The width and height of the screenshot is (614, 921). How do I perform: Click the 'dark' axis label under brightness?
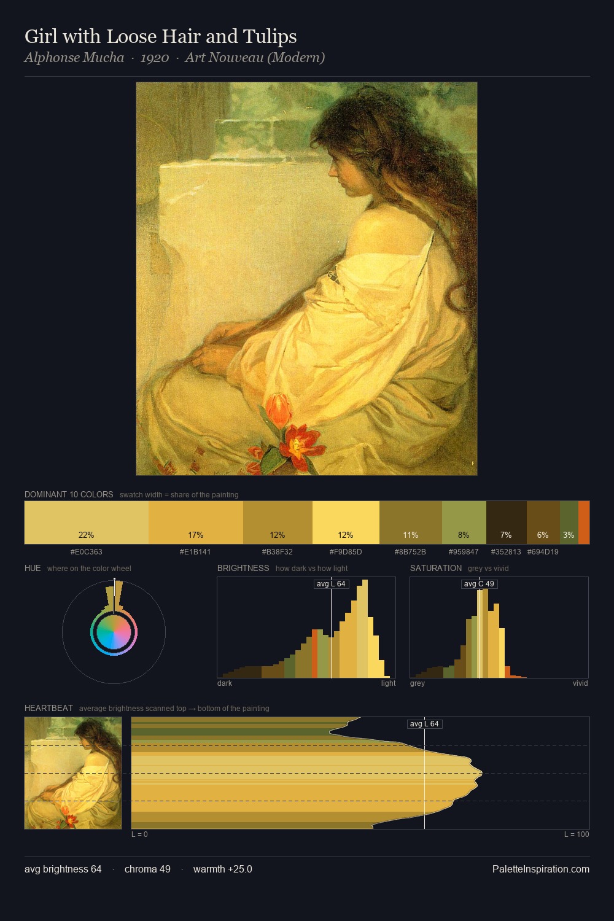(x=225, y=683)
